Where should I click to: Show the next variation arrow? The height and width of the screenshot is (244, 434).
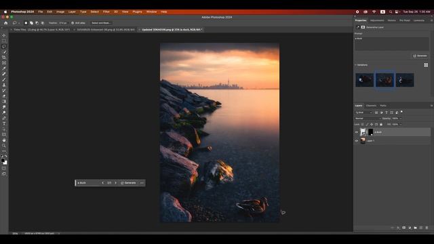[x=116, y=183]
